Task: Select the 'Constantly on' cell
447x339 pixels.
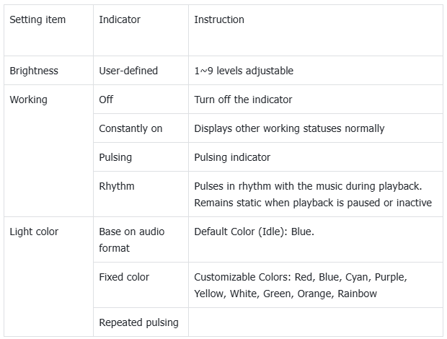Action: click(x=130, y=128)
